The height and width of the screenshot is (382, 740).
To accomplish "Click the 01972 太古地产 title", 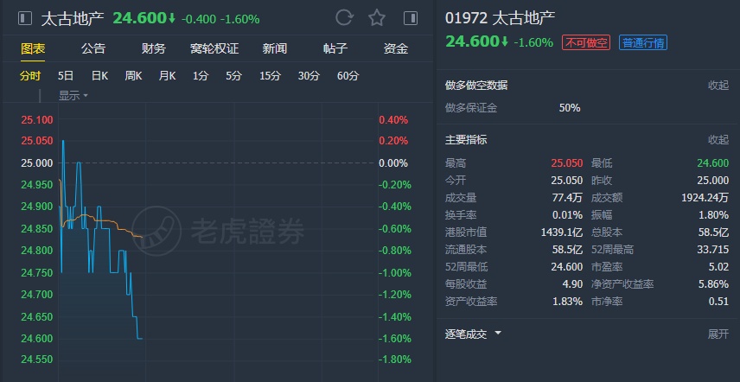I will 501,18.
